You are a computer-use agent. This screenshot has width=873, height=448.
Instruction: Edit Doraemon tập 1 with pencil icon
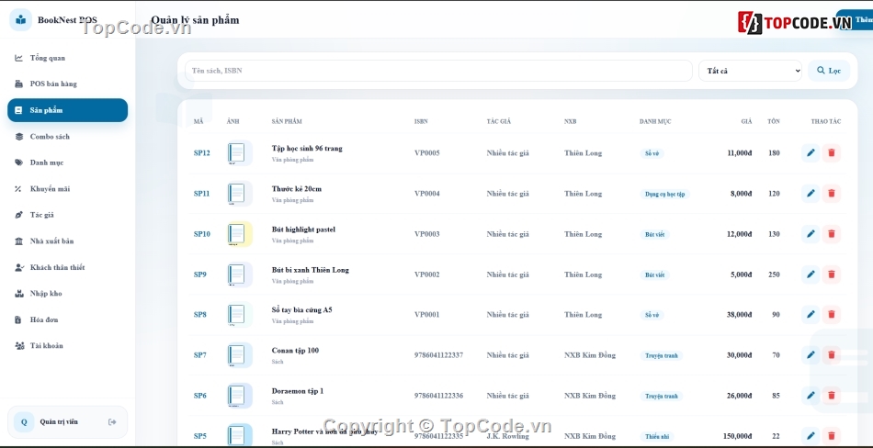coord(811,396)
